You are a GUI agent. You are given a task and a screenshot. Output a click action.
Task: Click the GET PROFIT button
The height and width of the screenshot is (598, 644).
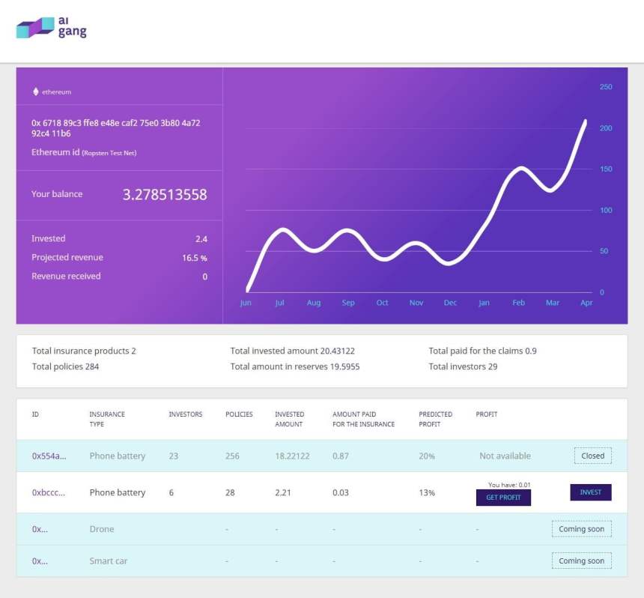tap(503, 498)
